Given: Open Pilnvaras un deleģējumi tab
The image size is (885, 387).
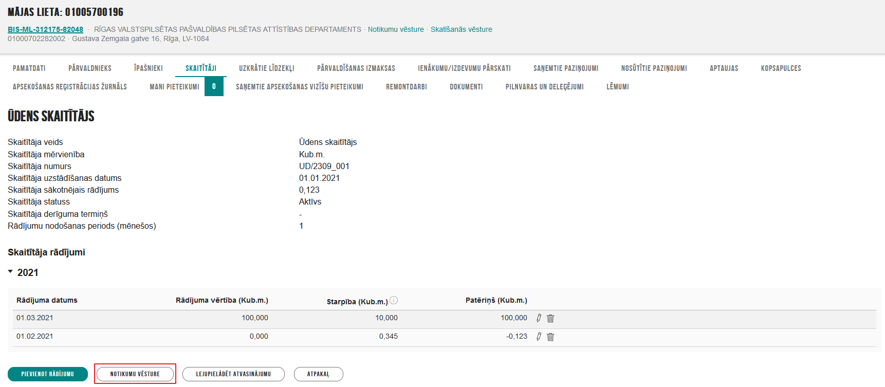Looking at the screenshot, I should click(x=545, y=86).
